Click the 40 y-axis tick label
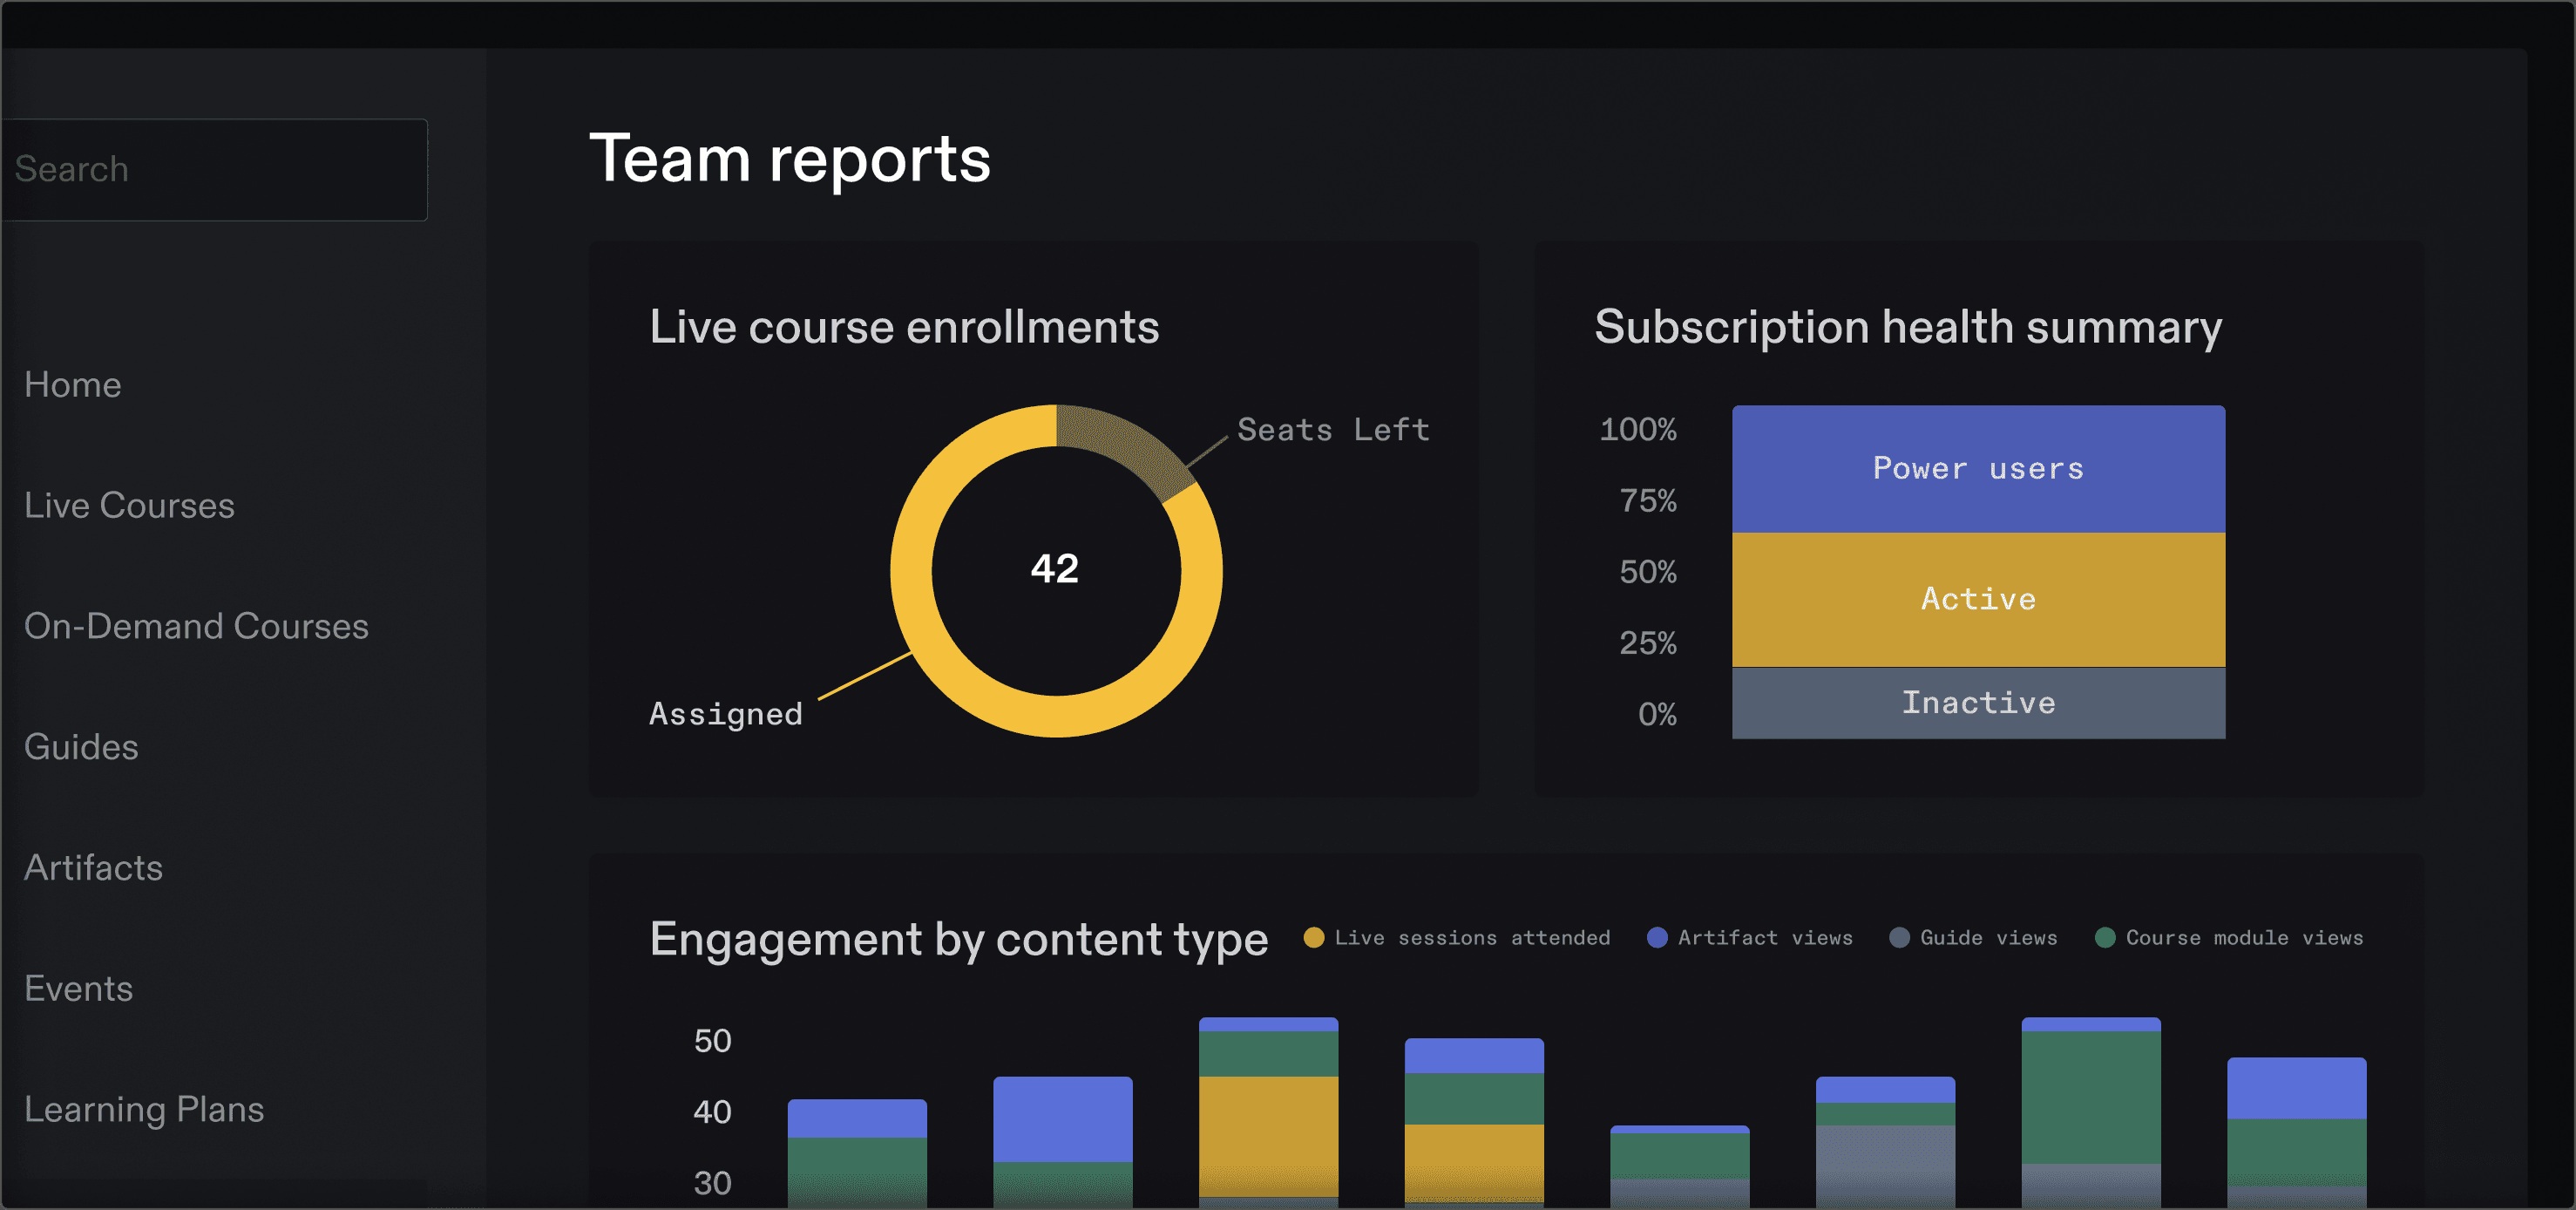 click(x=713, y=1112)
